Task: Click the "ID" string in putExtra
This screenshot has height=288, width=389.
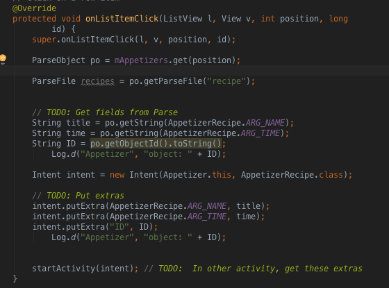Action: (119, 227)
